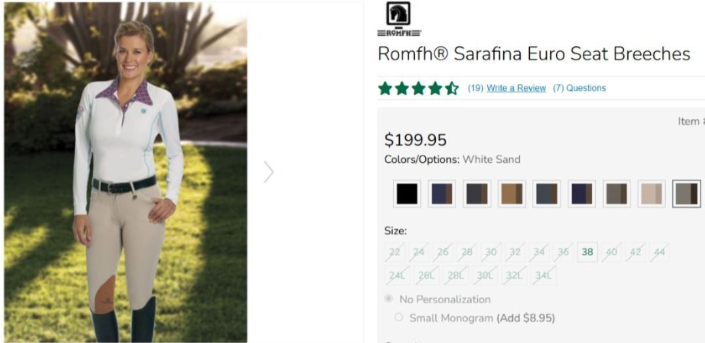Click the (19) reviews count link
Viewport: 705px width, 343px height.
tap(475, 88)
